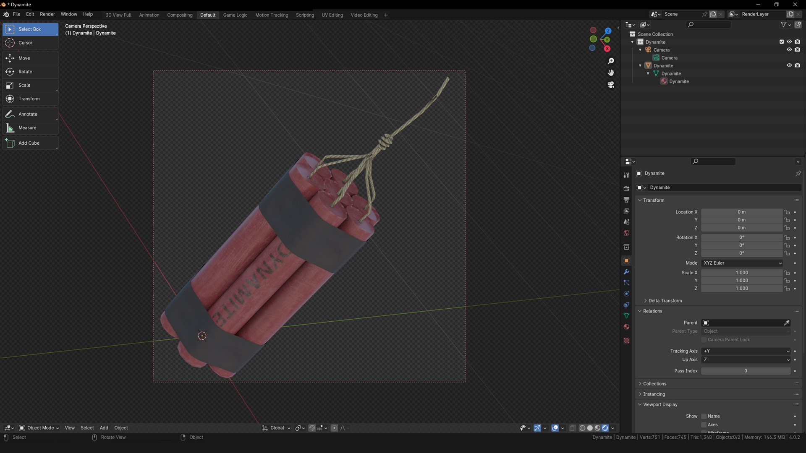Screen dimensions: 806x453
Task: Hide Dynamite collection in viewport
Action: click(789, 42)
